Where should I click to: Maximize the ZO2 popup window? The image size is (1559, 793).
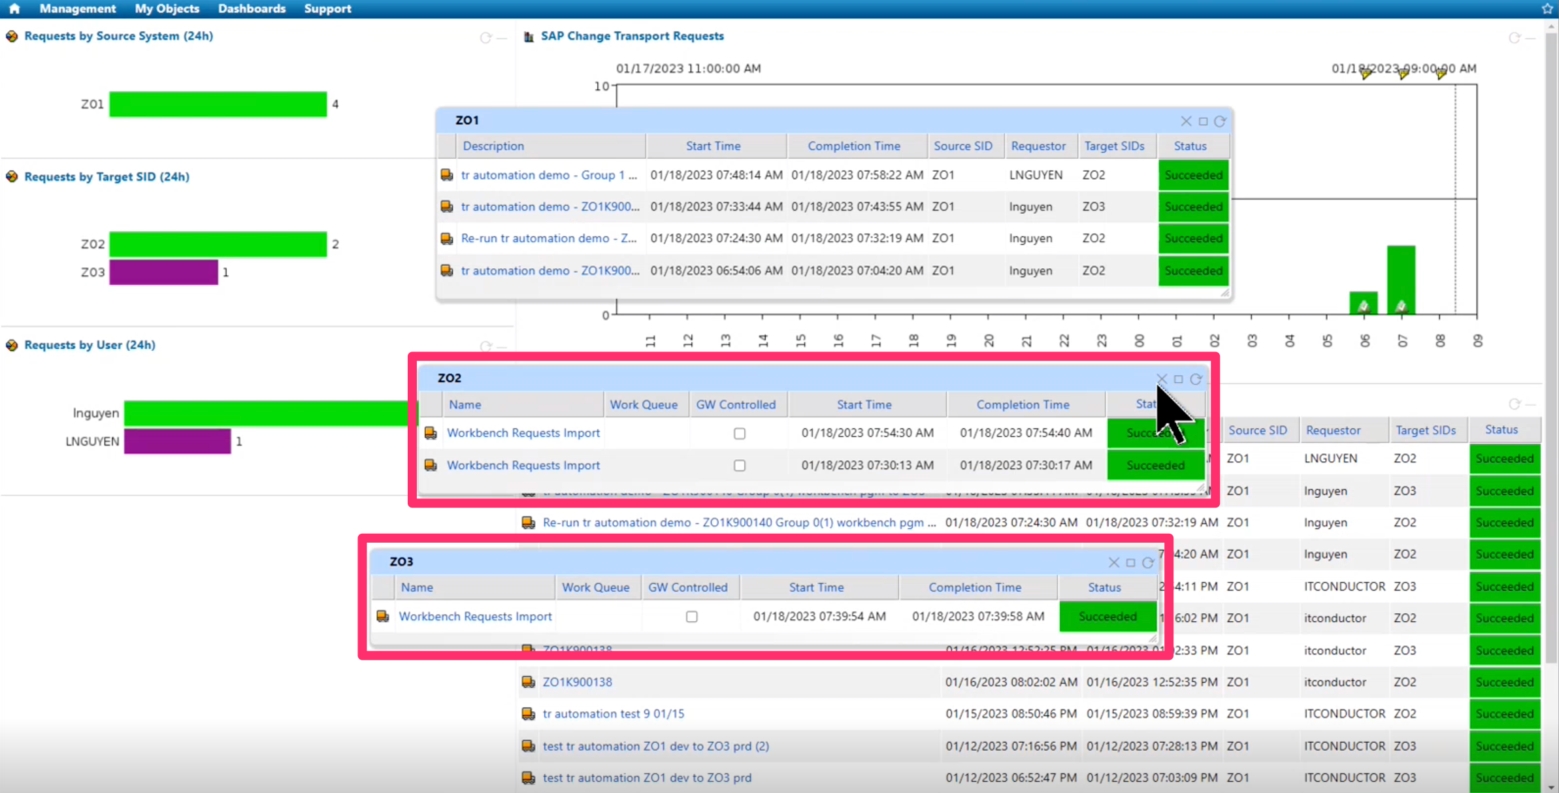pos(1179,379)
